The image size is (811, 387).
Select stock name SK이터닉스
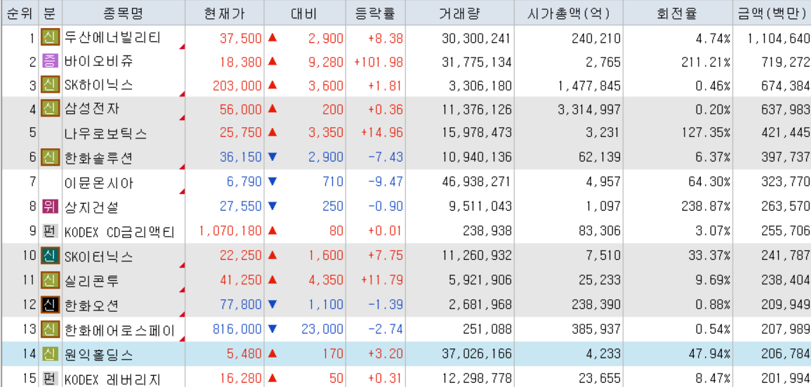[x=99, y=255]
